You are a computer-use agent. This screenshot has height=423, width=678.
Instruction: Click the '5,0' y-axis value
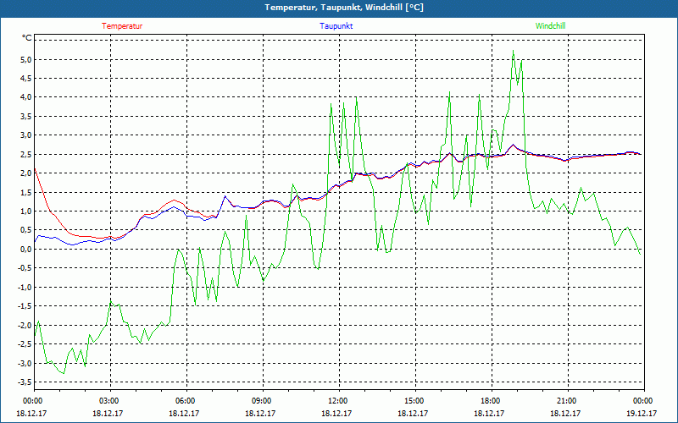pos(26,59)
